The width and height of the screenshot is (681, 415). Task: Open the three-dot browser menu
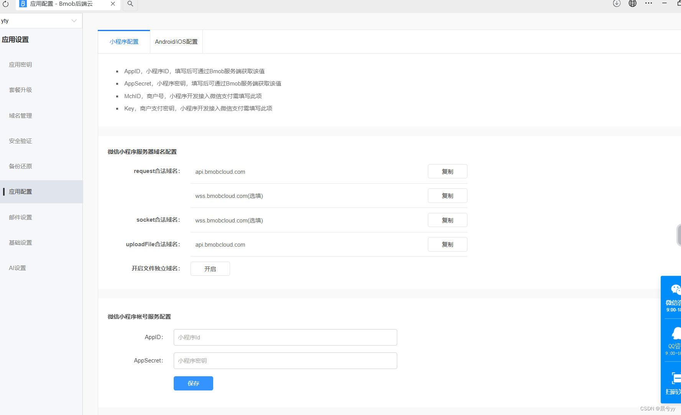[x=649, y=3]
